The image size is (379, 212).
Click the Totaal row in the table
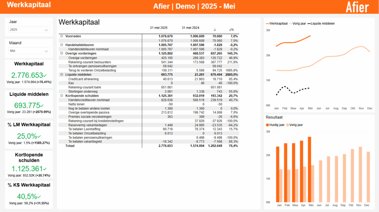tap(70, 146)
